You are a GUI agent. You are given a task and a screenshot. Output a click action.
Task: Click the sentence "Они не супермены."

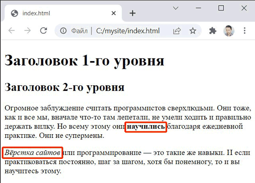[x=72, y=136]
